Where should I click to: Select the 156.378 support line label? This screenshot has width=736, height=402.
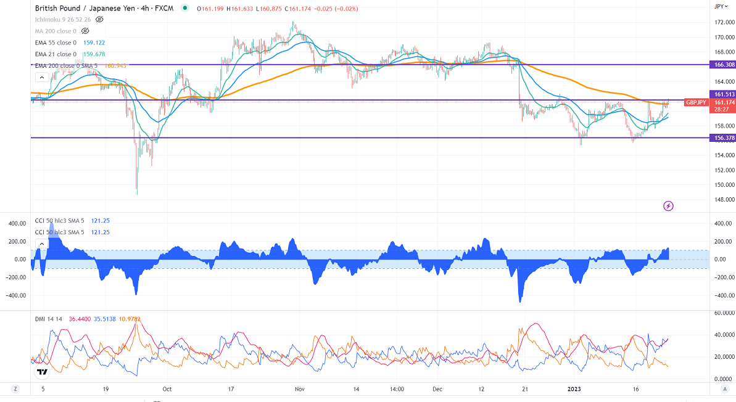click(x=724, y=138)
